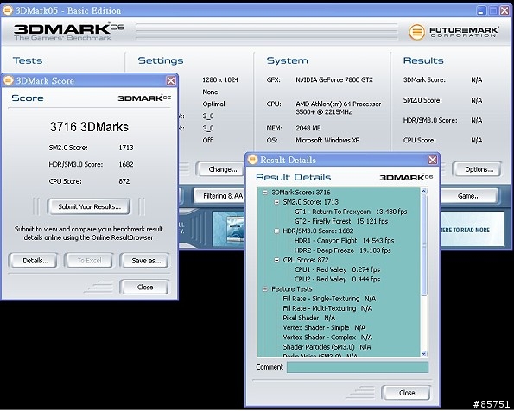Click the 1280 x 1024 resolution value
514x411 pixels.
pos(220,79)
